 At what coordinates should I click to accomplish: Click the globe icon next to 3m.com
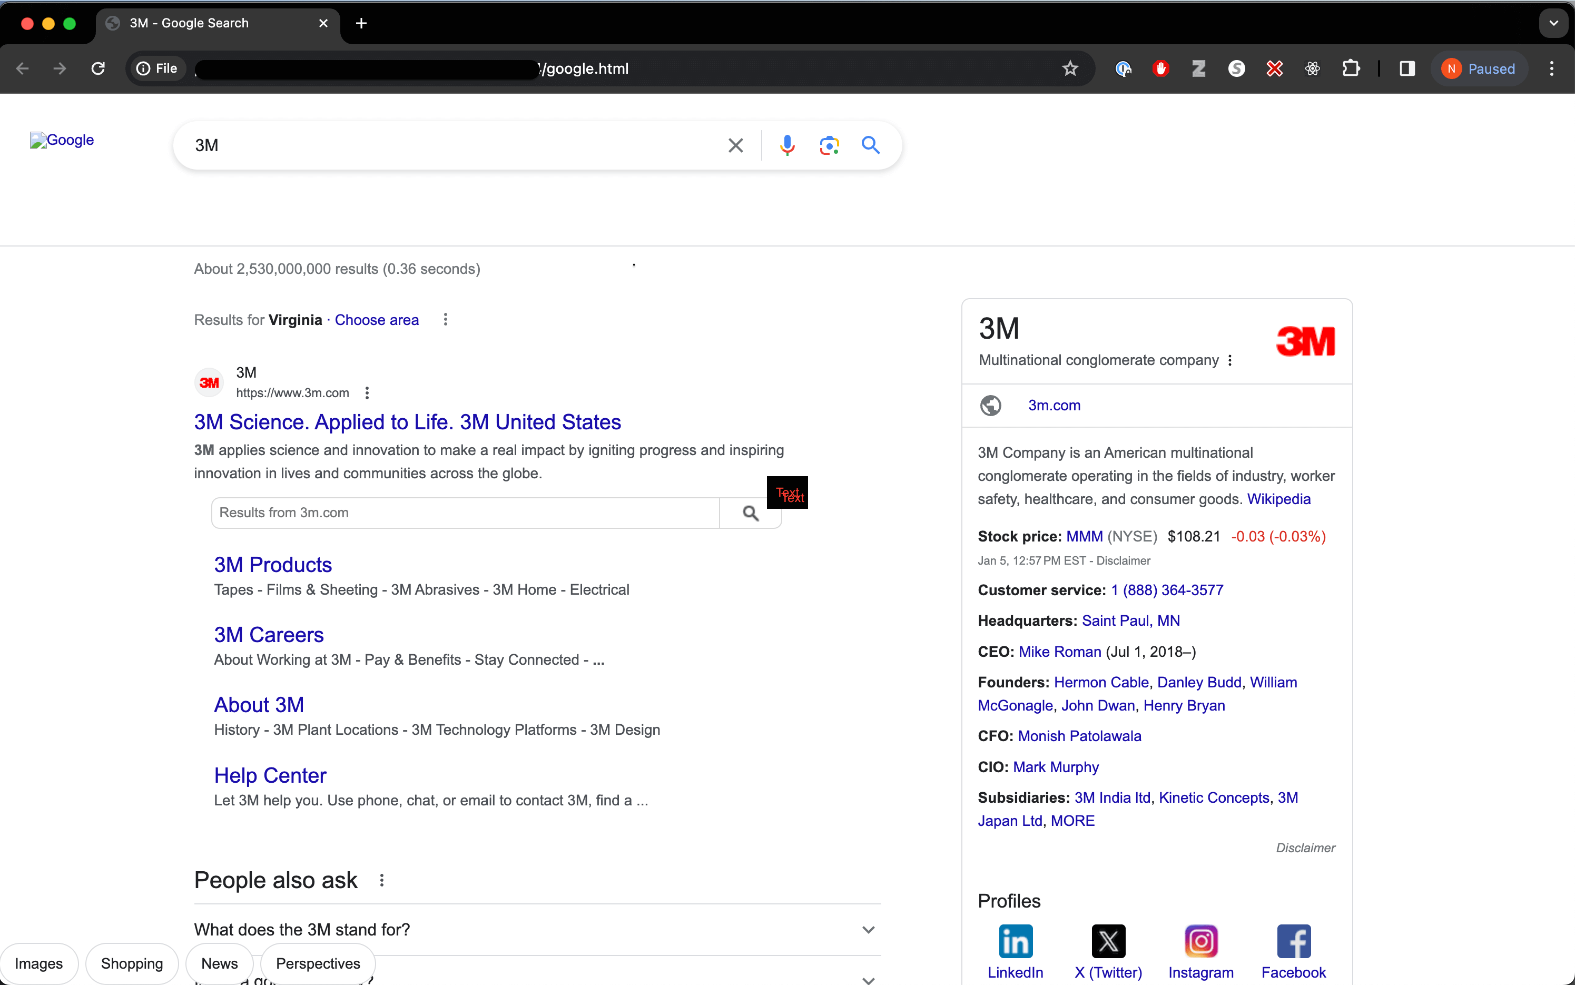click(991, 405)
